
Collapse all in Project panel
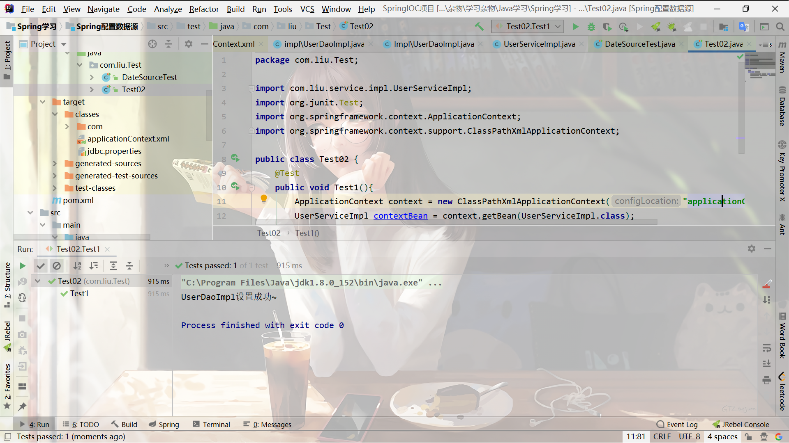(x=168, y=44)
